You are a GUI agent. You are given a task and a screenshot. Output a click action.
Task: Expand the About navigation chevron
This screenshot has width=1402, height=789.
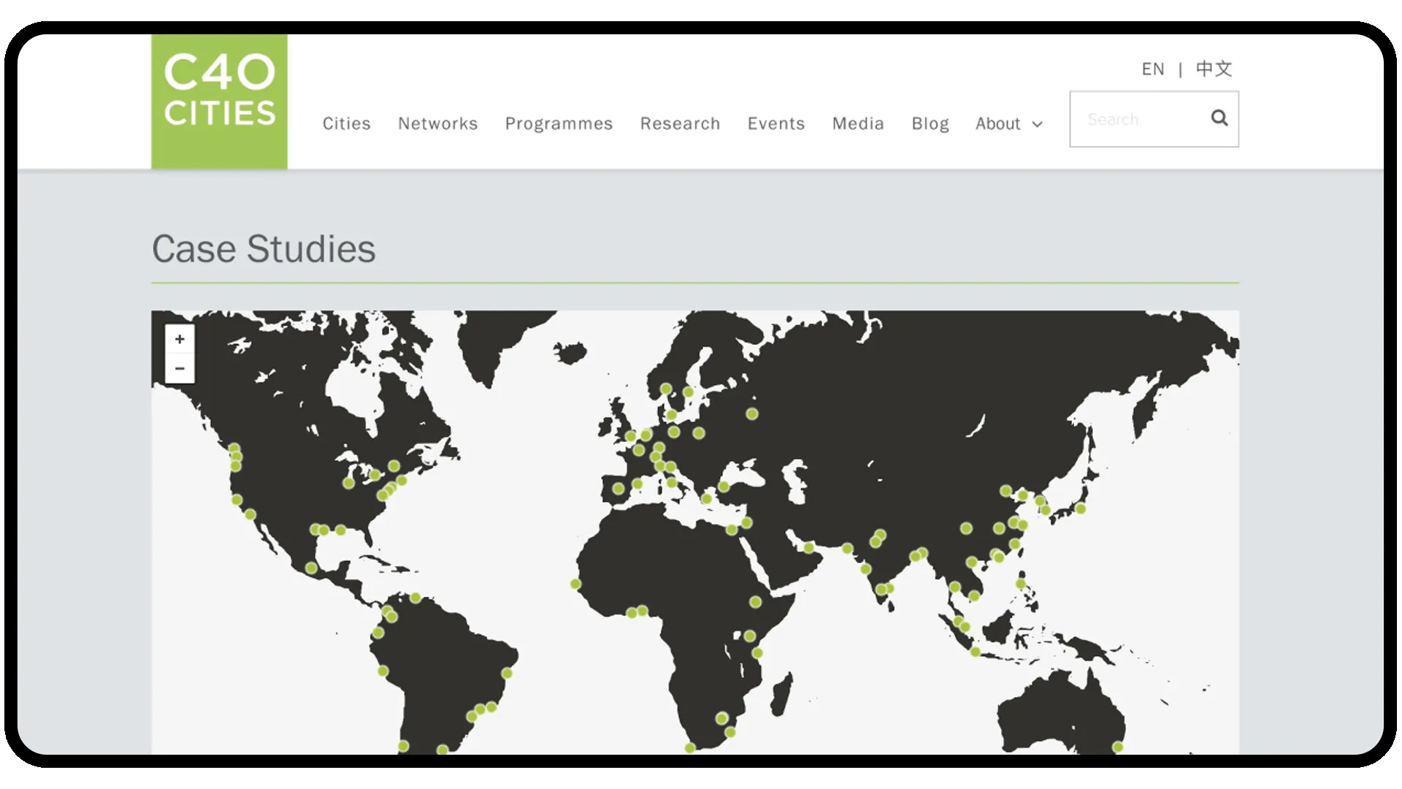[x=1038, y=125]
